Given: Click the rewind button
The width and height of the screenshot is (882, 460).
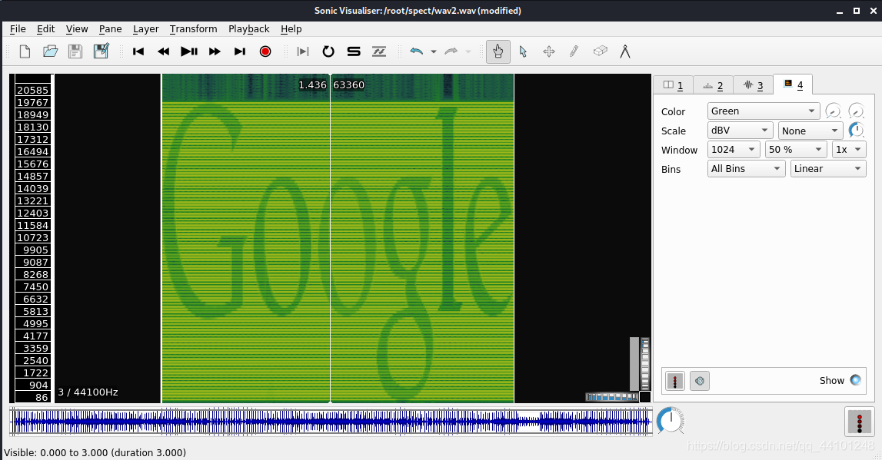Looking at the screenshot, I should pyautogui.click(x=164, y=51).
